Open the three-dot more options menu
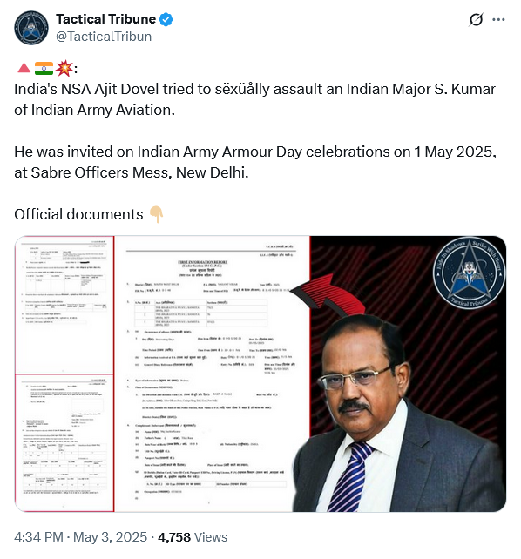Viewport: 521px width, 559px height. click(498, 20)
